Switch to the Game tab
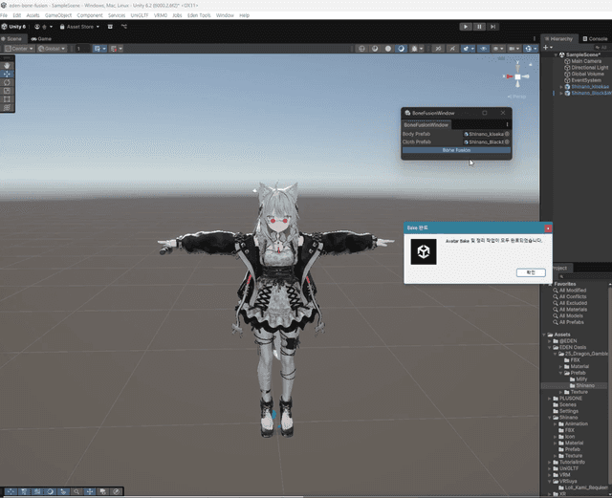 coord(43,38)
